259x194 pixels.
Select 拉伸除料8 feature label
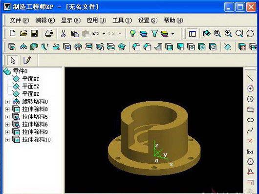click(35, 109)
